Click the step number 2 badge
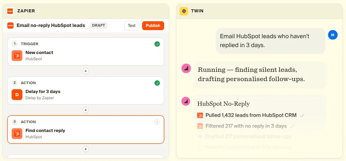 pyautogui.click(x=15, y=83)
